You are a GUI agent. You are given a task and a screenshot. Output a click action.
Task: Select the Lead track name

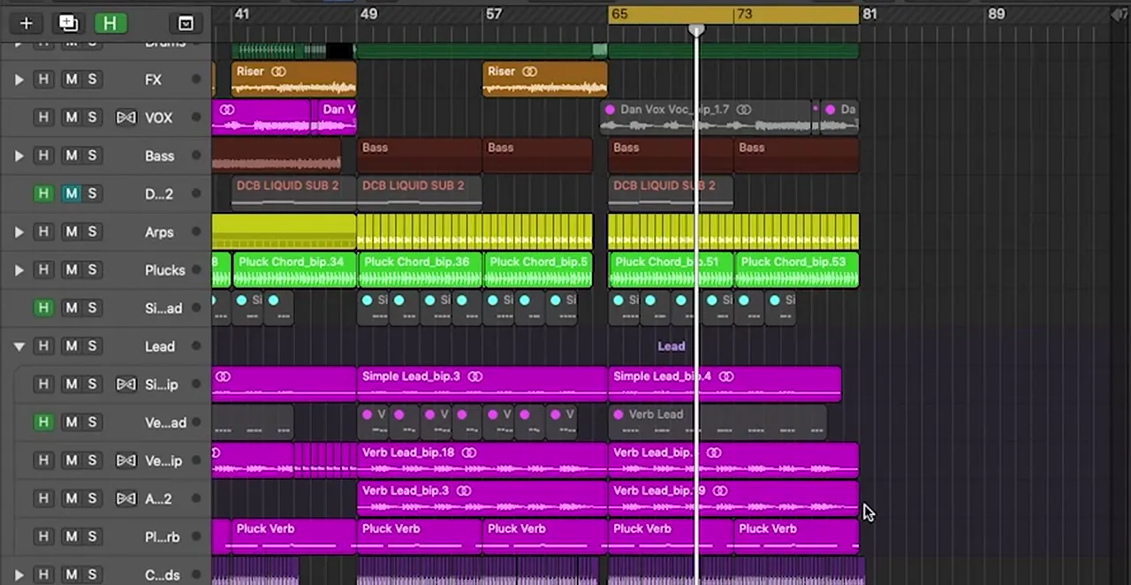point(160,346)
